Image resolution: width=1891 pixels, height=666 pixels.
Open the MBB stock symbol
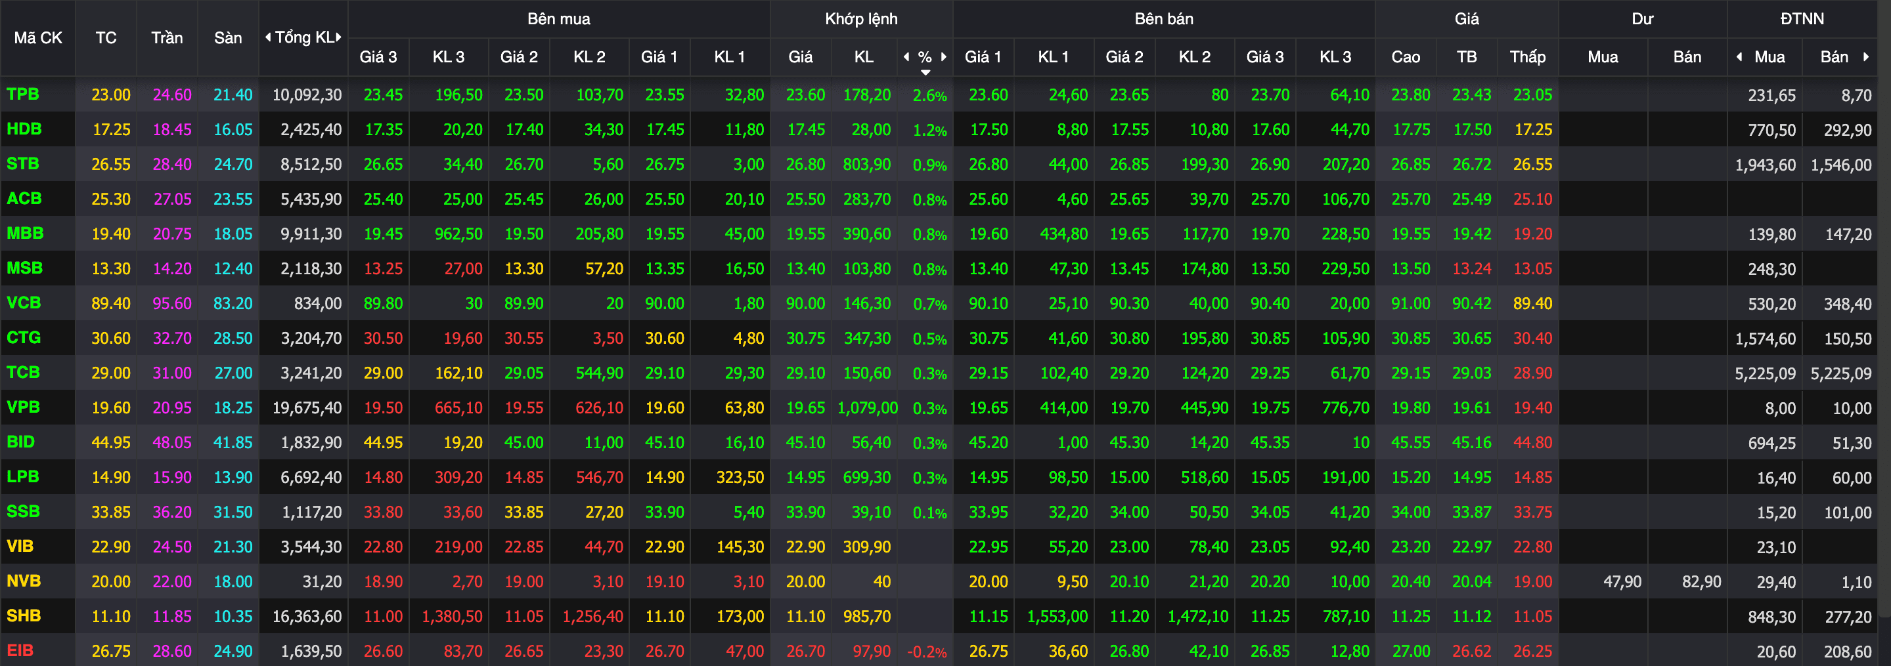click(25, 233)
